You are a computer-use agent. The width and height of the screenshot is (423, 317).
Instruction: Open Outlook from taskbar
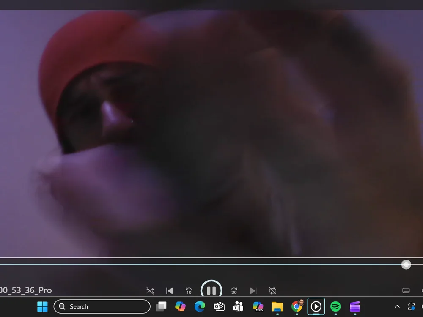(x=219, y=306)
